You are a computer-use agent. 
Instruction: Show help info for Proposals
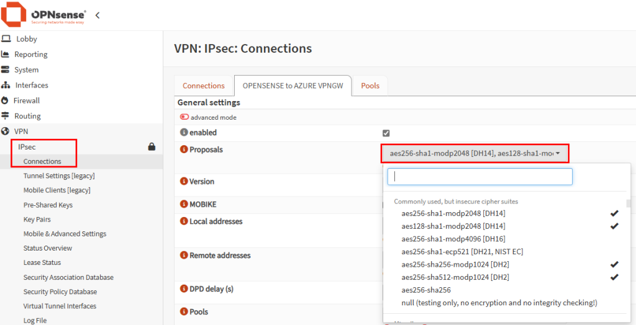point(184,149)
